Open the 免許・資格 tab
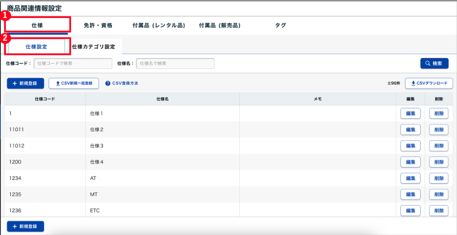Screen dimensions: 457x235 (x=98, y=25)
